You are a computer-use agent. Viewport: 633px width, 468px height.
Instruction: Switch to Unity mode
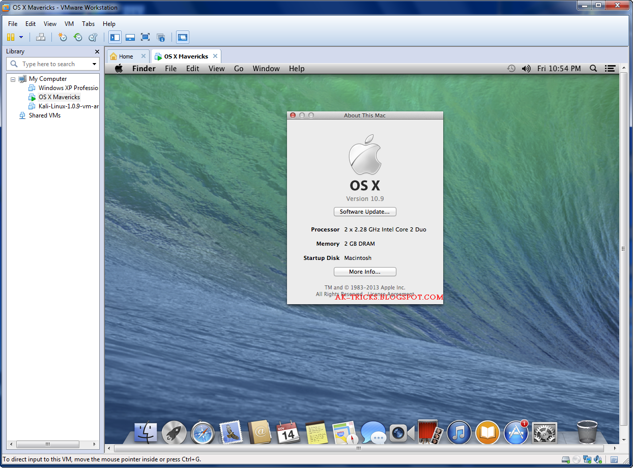click(x=161, y=37)
